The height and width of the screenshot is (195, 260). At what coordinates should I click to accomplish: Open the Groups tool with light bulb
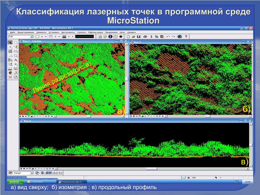click(10, 64)
